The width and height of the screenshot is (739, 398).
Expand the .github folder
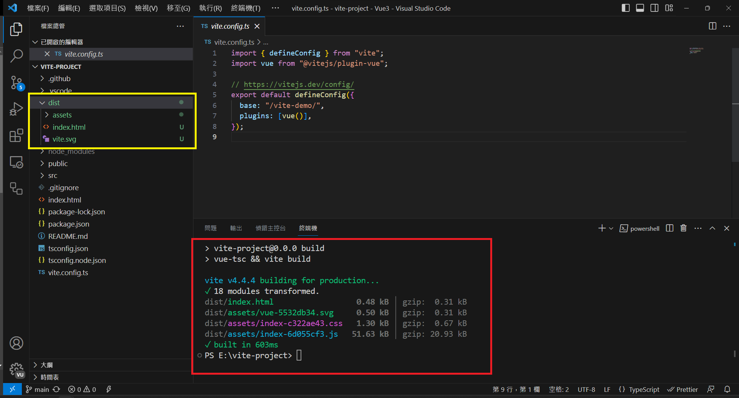click(111, 78)
